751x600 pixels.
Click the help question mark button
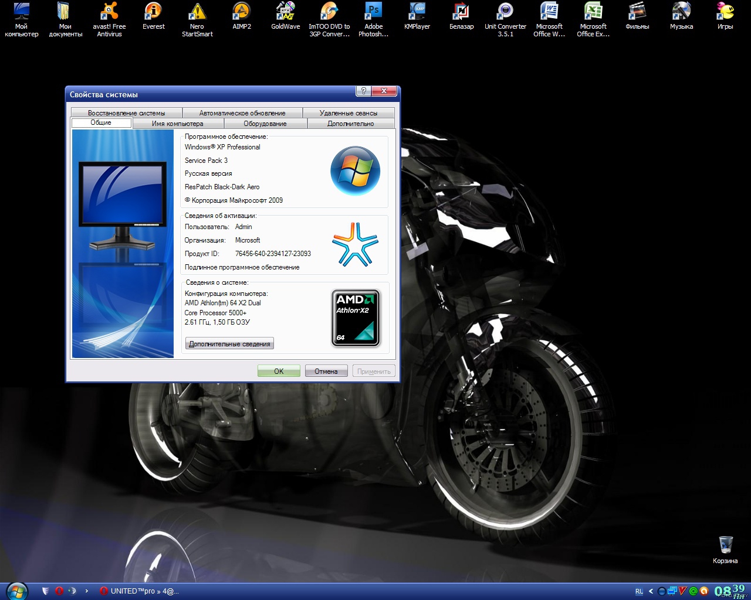coord(364,91)
